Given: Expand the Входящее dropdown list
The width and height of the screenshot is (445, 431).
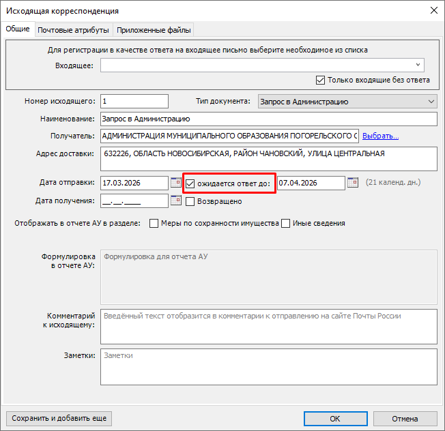Looking at the screenshot, I should pos(418,65).
